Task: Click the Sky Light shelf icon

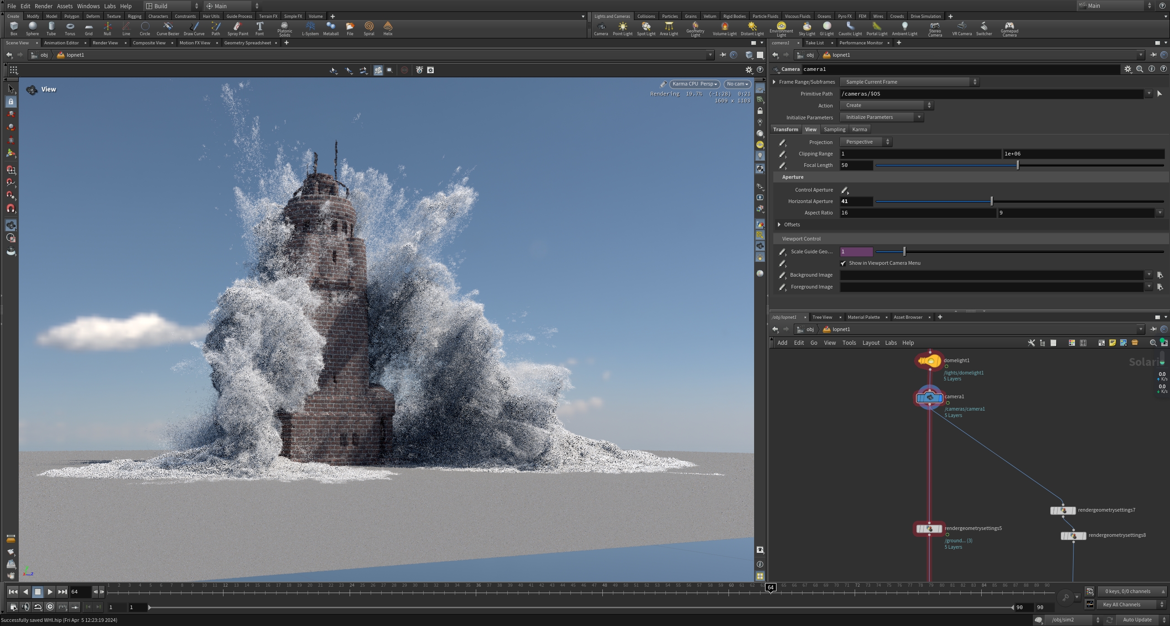Action: [807, 28]
